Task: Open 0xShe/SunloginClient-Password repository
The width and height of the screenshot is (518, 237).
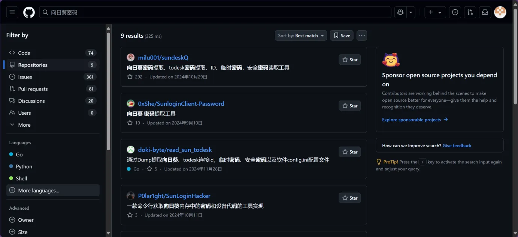Action: click(181, 104)
